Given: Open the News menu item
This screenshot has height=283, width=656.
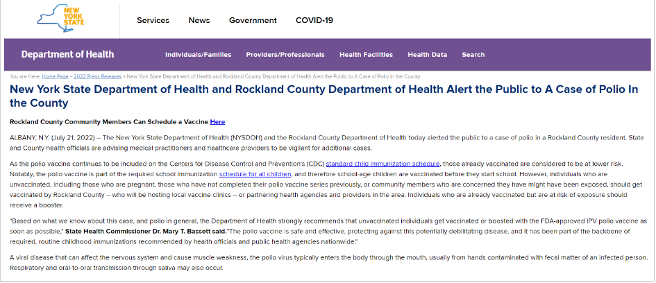Looking at the screenshot, I should [199, 20].
